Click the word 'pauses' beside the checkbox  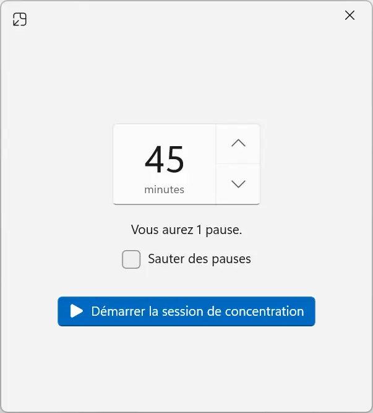231,259
